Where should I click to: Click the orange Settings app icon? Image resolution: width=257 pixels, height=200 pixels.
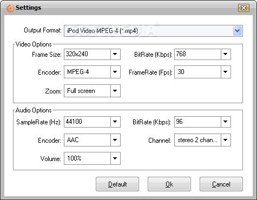coord(10,8)
